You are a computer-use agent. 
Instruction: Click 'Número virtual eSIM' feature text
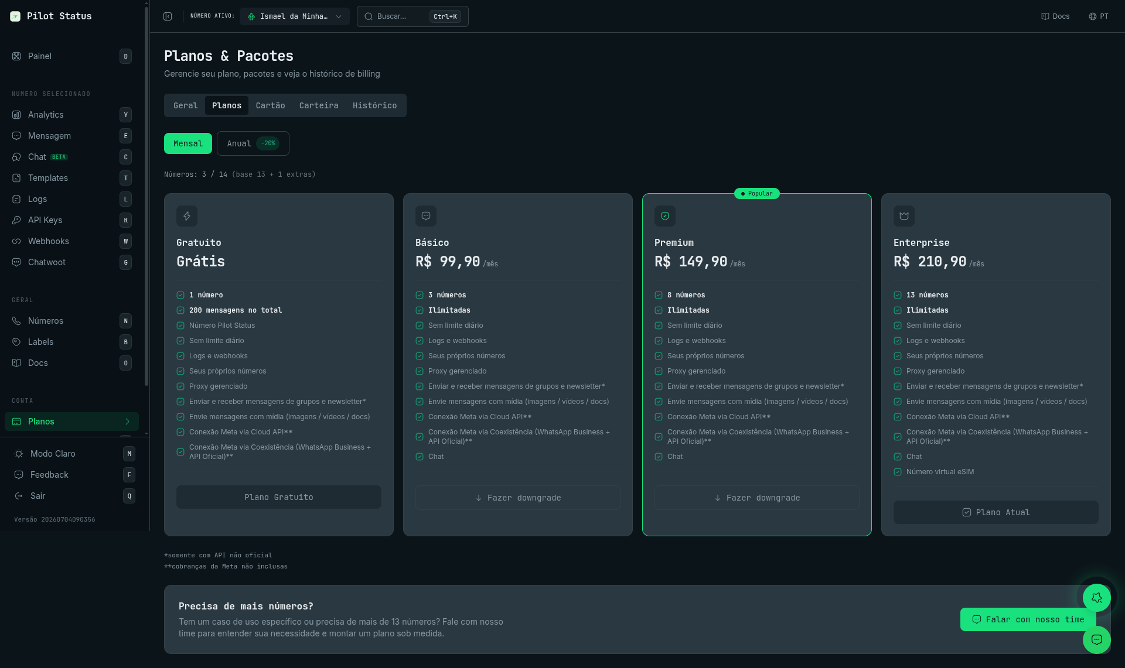coord(940,472)
